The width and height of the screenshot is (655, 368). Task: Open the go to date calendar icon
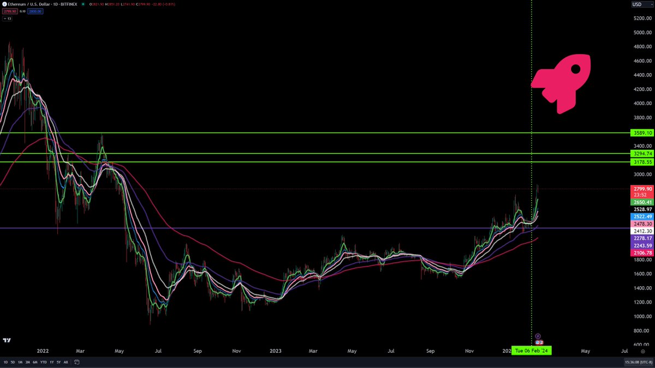point(77,362)
